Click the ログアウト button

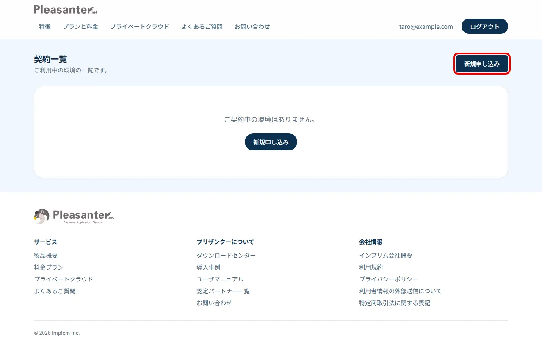click(485, 26)
